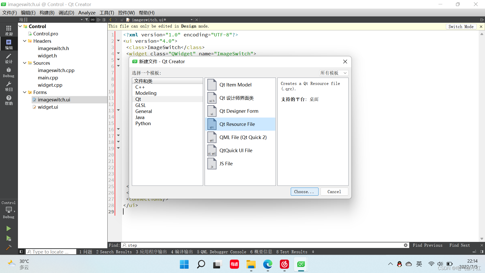This screenshot has height=273, width=485.
Task: Expand the Sources folder in project tree
Action: [25, 63]
